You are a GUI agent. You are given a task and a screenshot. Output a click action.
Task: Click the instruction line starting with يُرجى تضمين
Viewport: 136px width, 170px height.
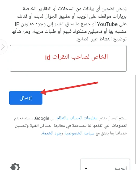[x=75, y=9]
